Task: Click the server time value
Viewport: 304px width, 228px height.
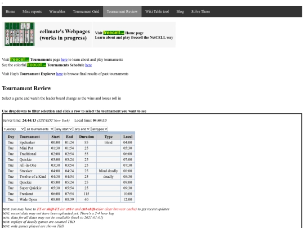Action: click(x=29, y=120)
